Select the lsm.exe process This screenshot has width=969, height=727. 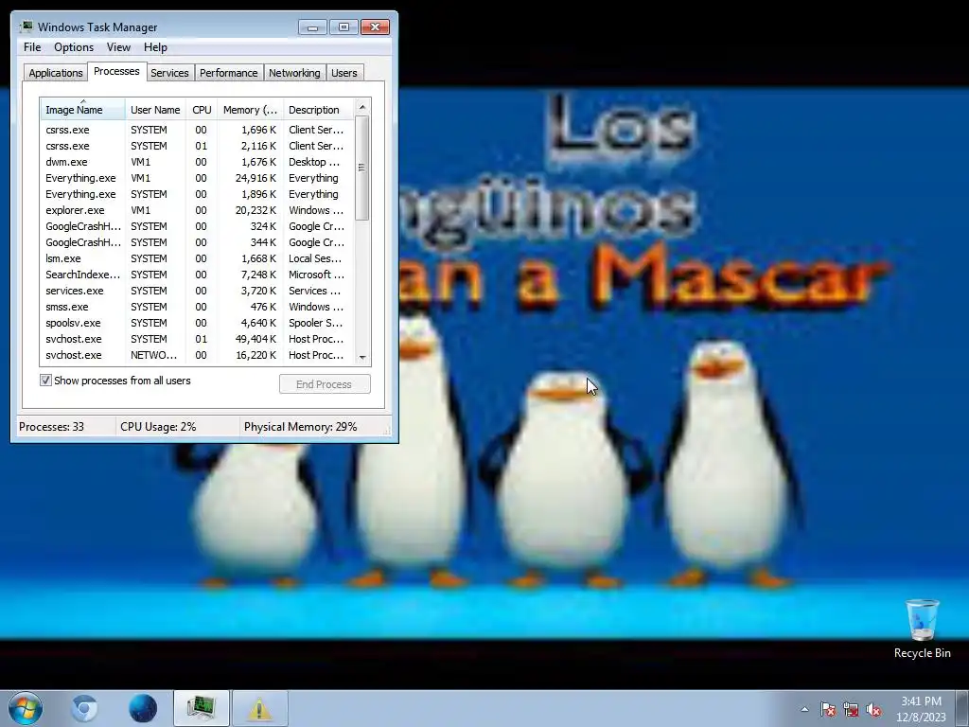click(197, 258)
